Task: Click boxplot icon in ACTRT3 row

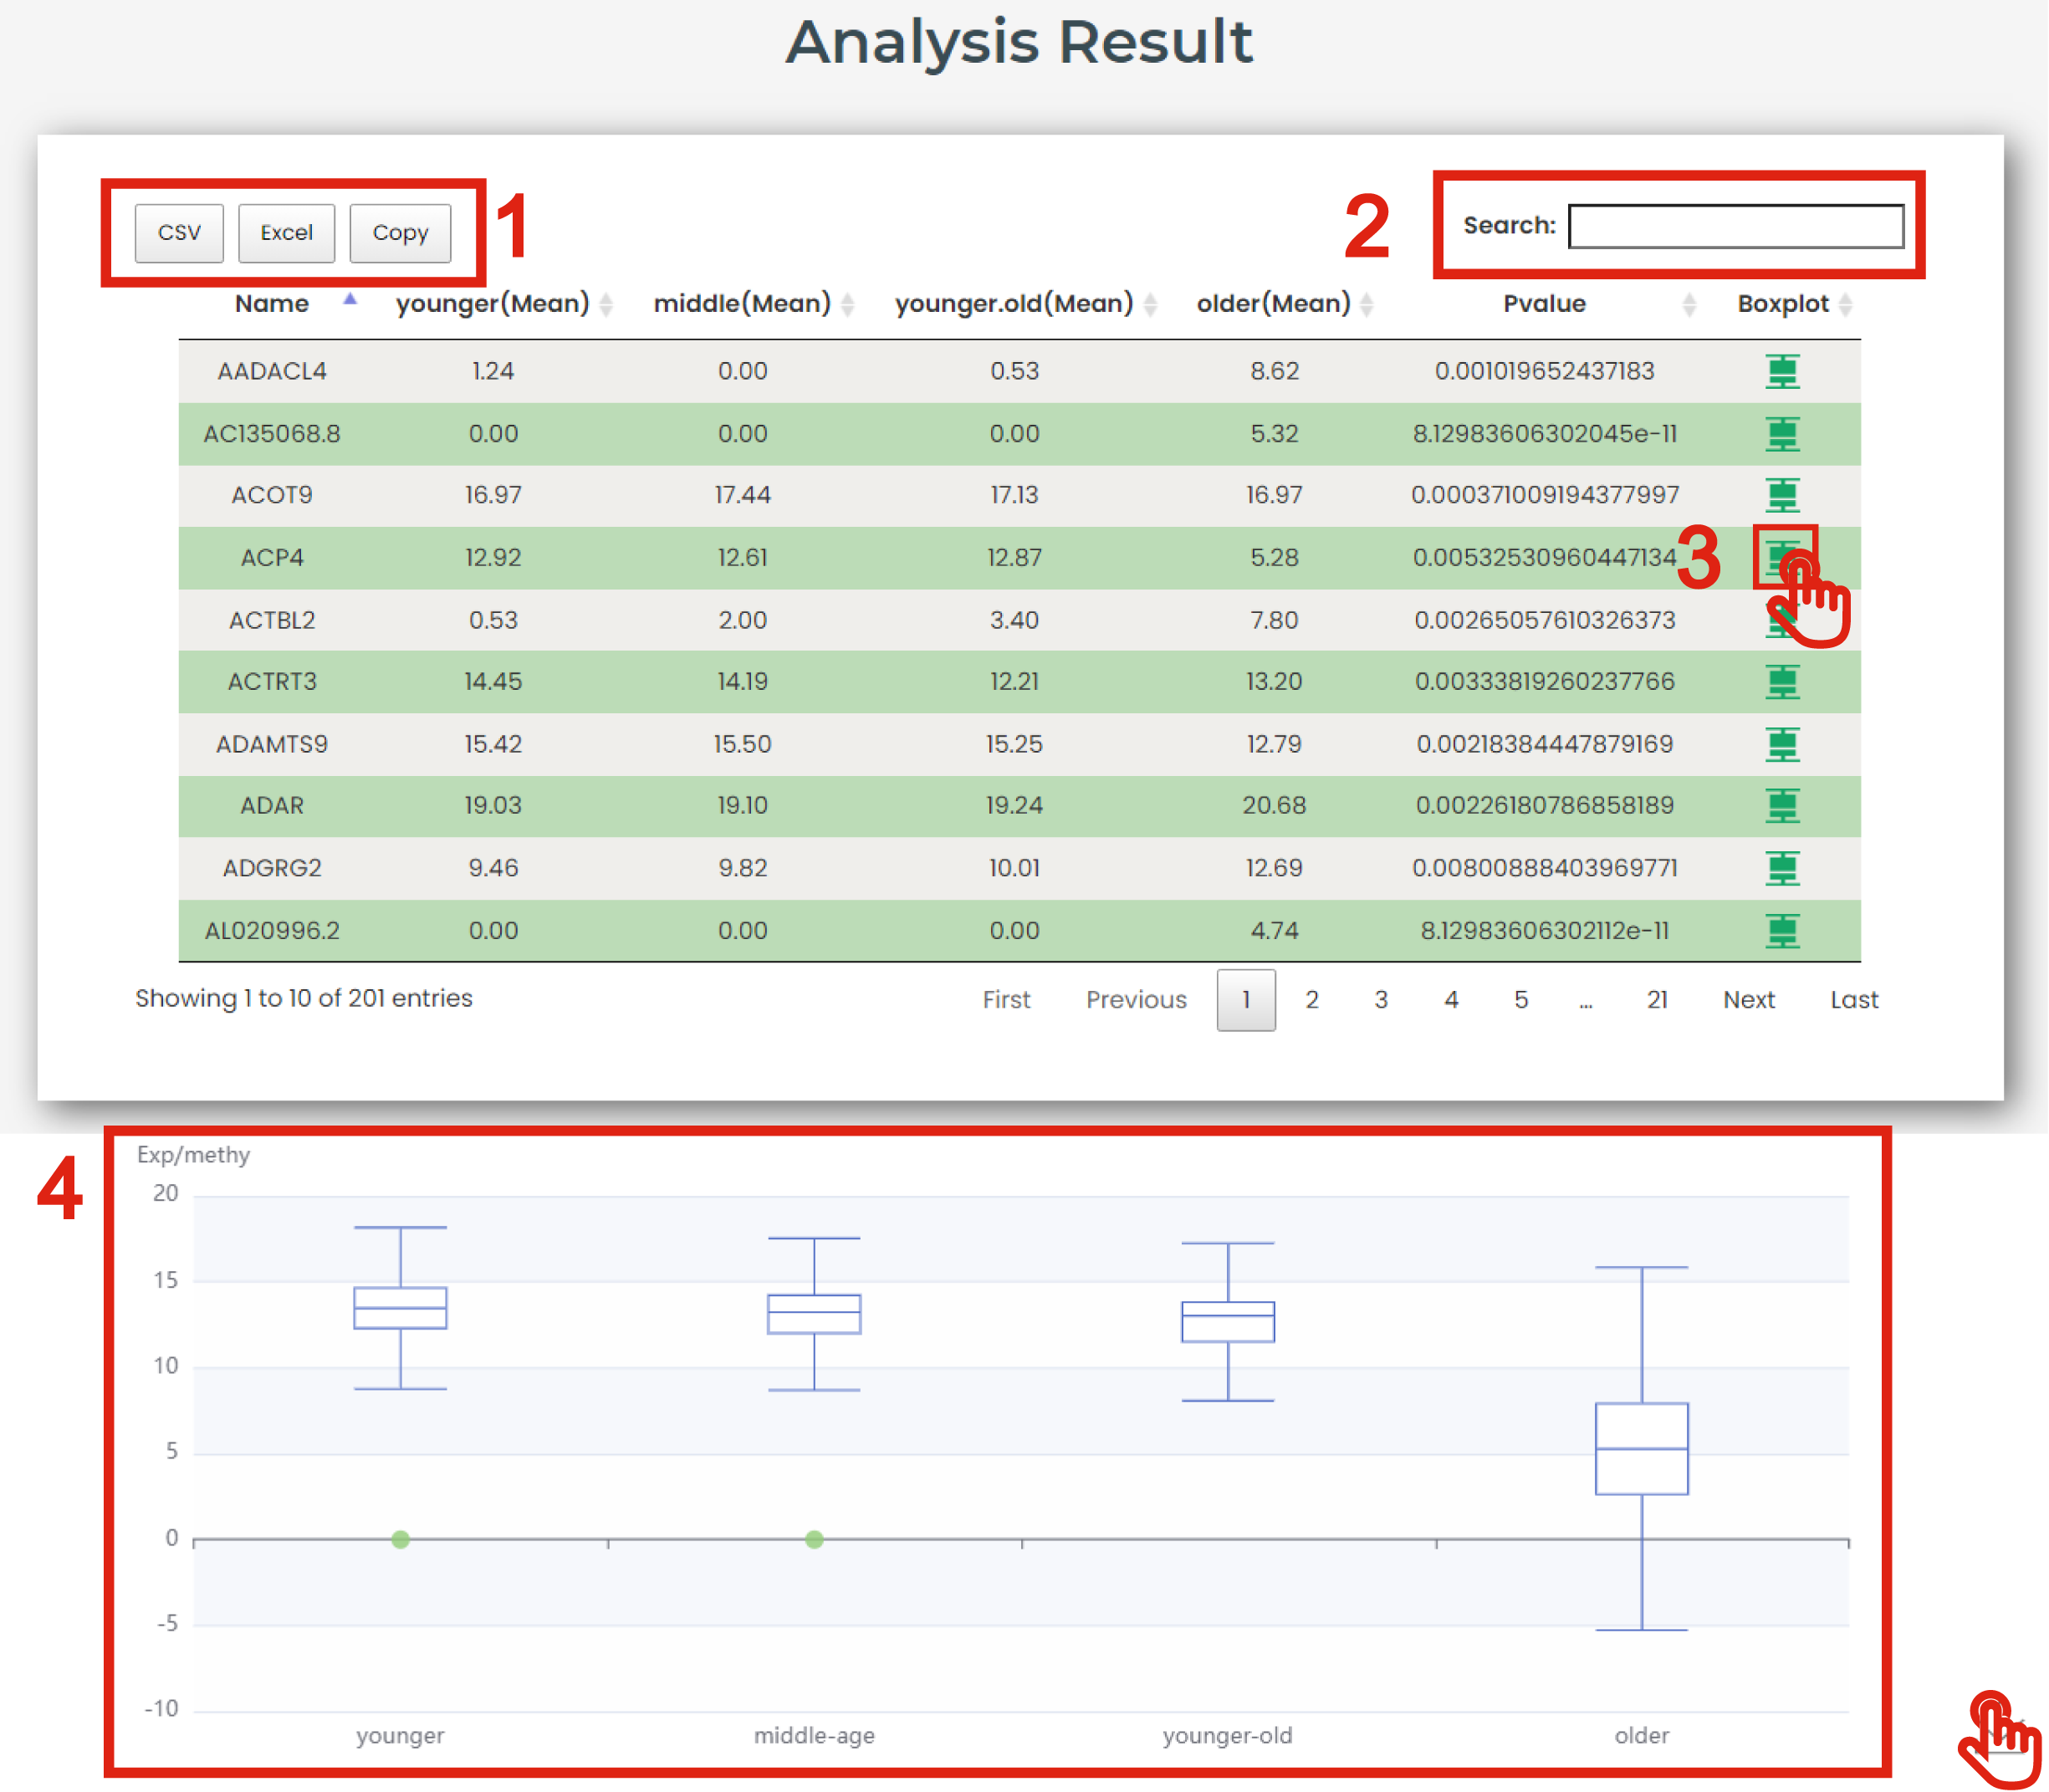Action: [1782, 682]
